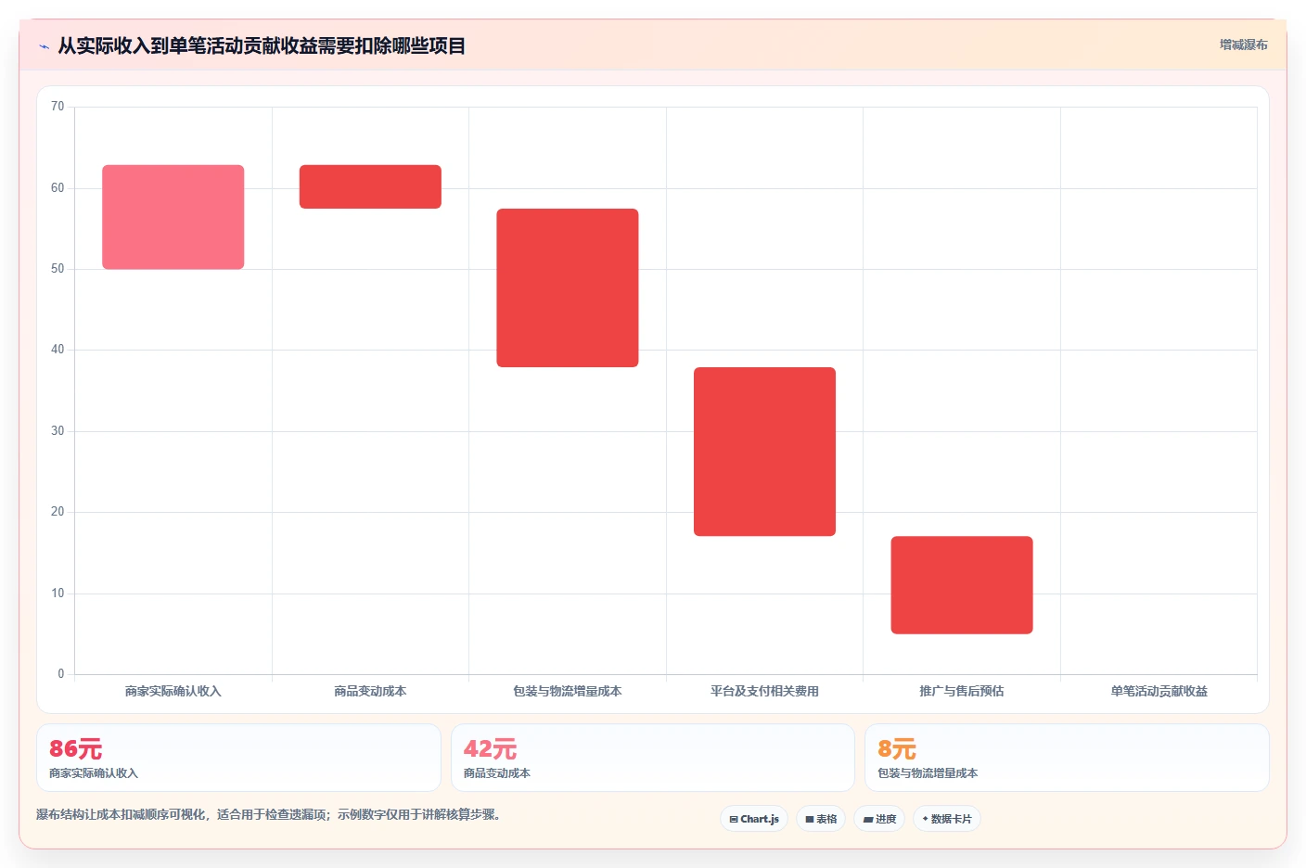Viewport: 1306px width, 868px height.
Task: Click the 8元 value in the third card
Action: [x=897, y=748]
